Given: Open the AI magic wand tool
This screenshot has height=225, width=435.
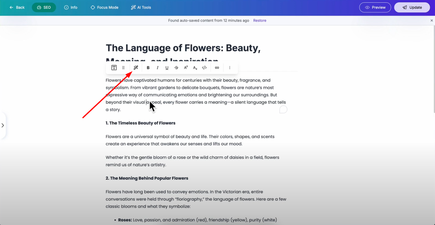Looking at the screenshot, I should pos(136,68).
